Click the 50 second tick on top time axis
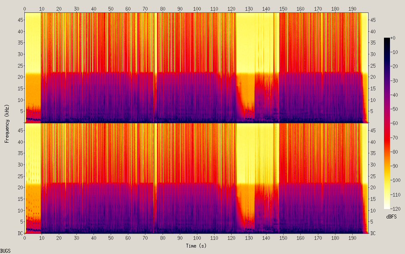 pyautogui.click(x=111, y=9)
